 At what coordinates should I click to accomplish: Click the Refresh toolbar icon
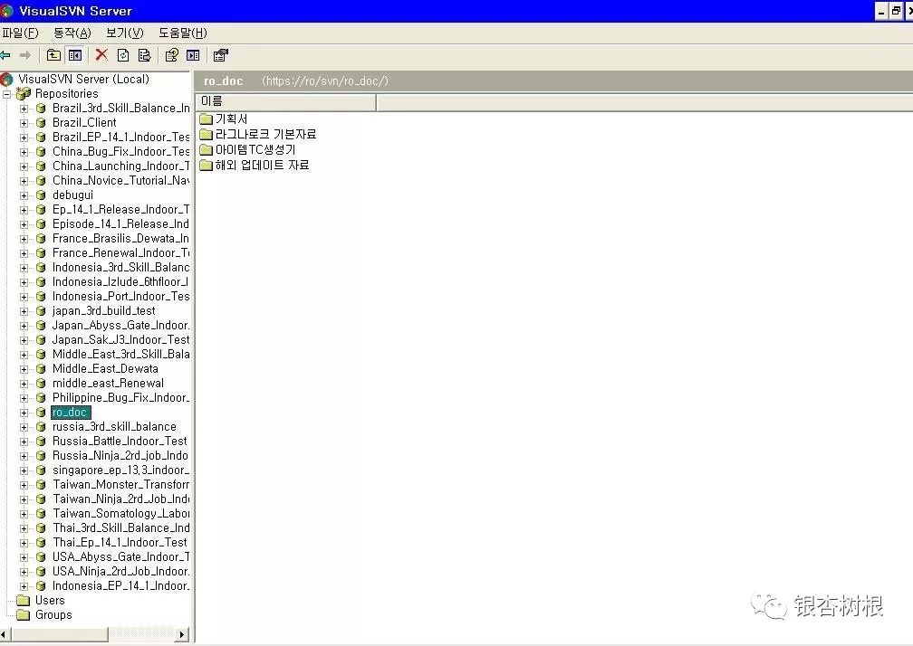[123, 55]
